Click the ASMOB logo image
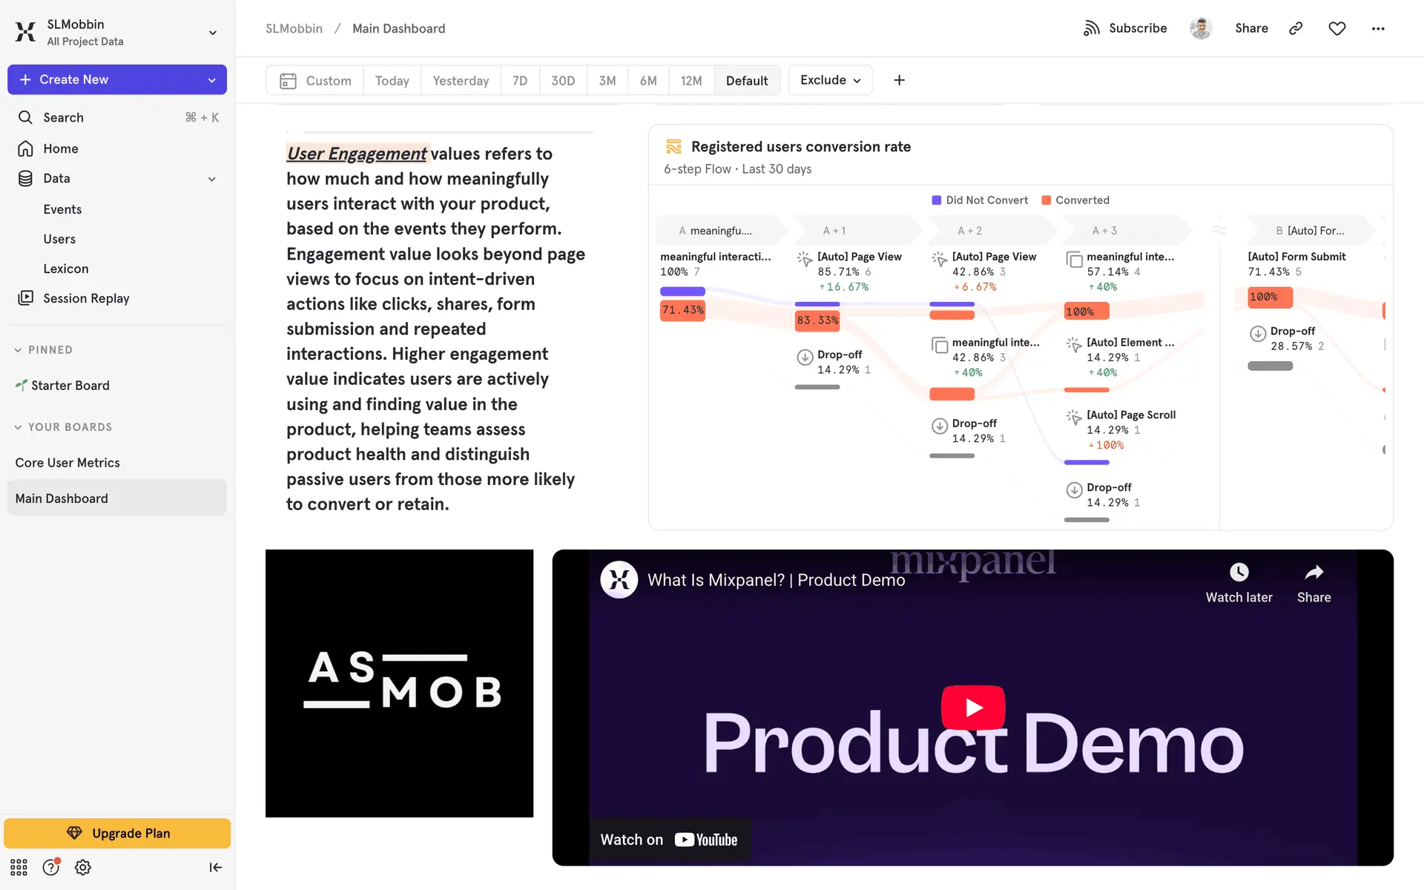Image resolution: width=1424 pixels, height=890 pixels. coord(399,683)
